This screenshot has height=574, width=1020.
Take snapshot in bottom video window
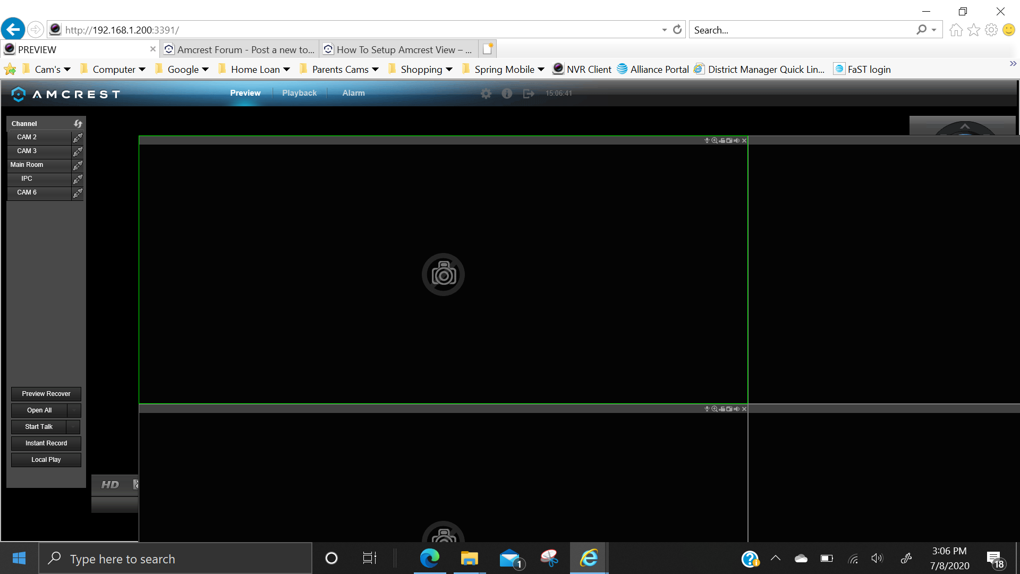click(729, 409)
